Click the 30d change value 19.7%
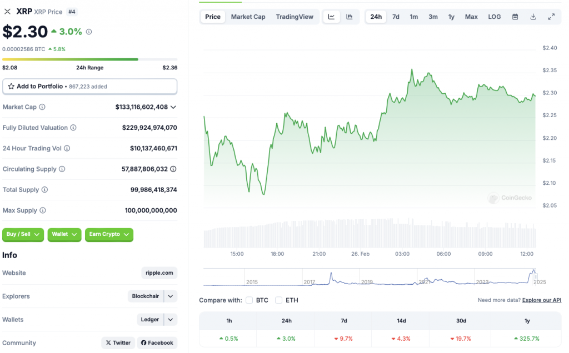Screen dimensions: 569x353 click(x=461, y=339)
